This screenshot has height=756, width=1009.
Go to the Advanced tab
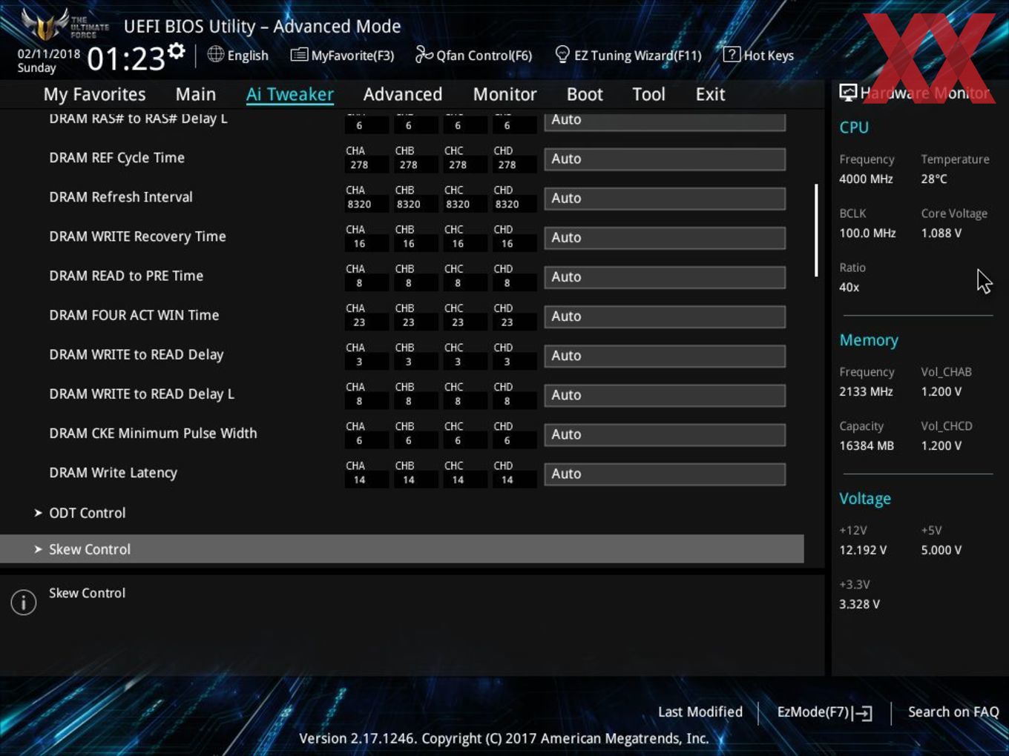pyautogui.click(x=403, y=94)
